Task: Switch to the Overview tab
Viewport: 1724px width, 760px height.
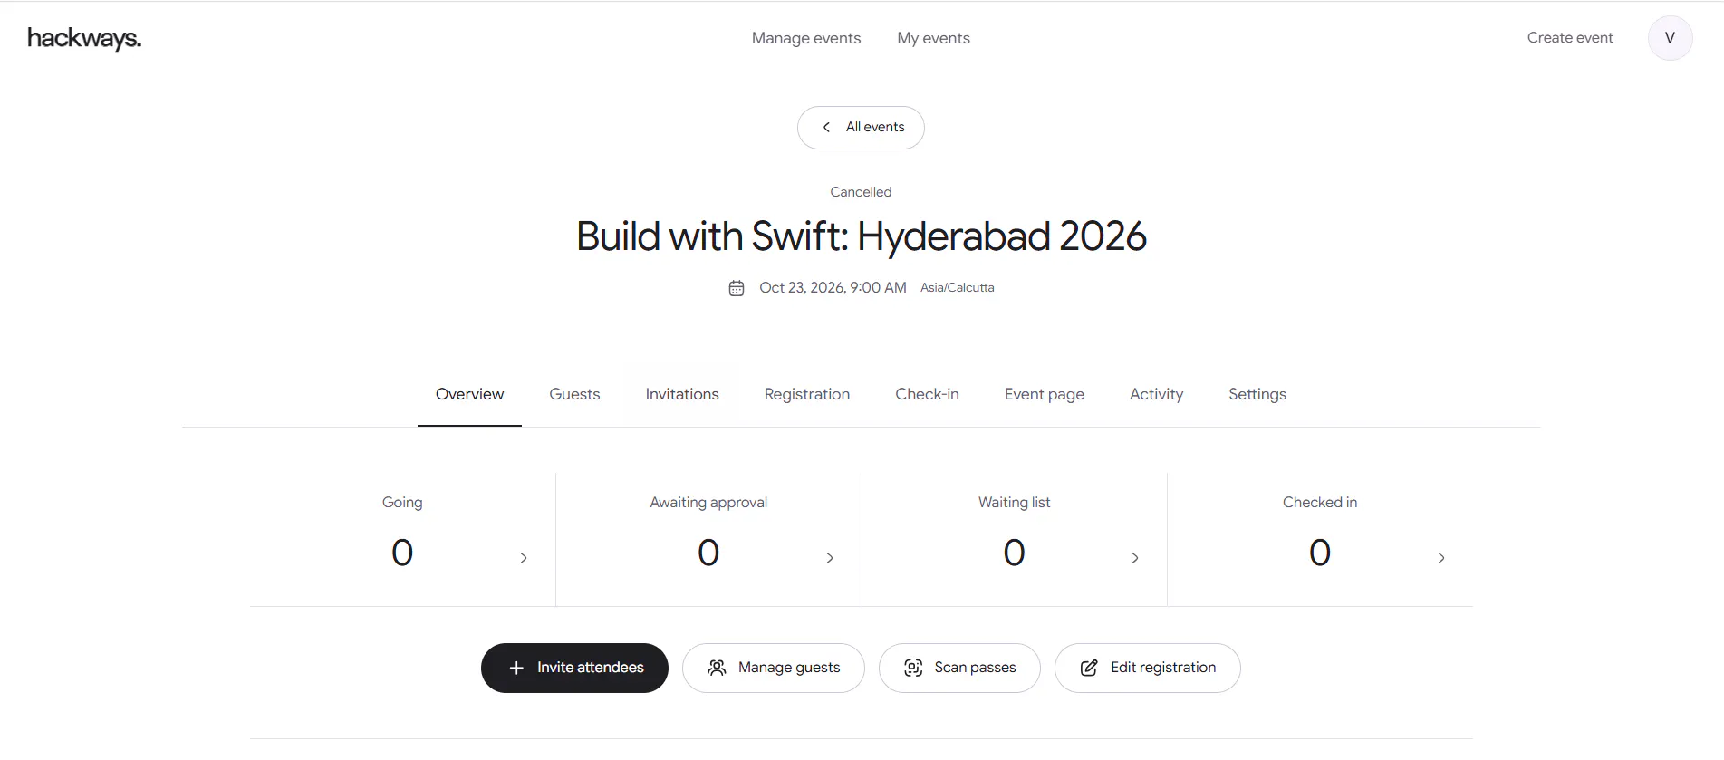Action: pos(469,394)
